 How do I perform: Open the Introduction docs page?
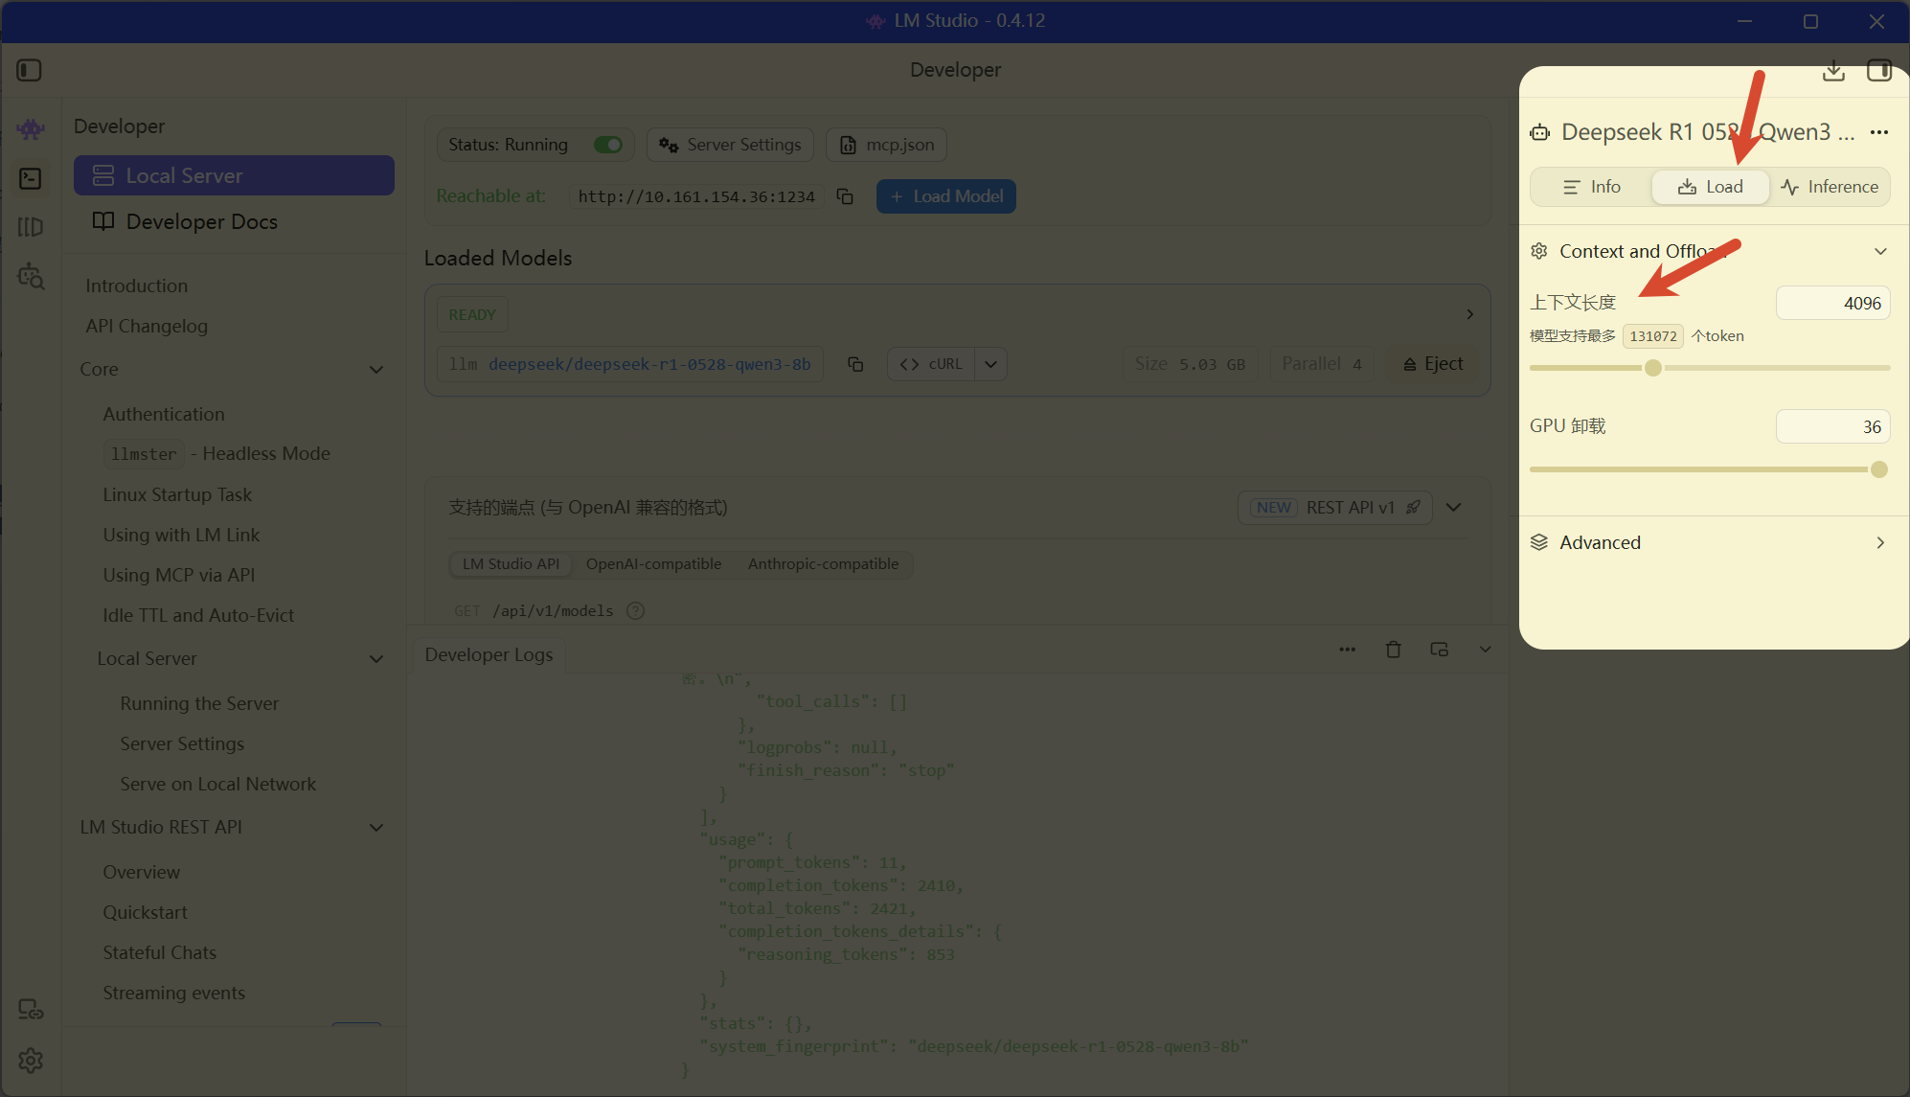(x=136, y=286)
